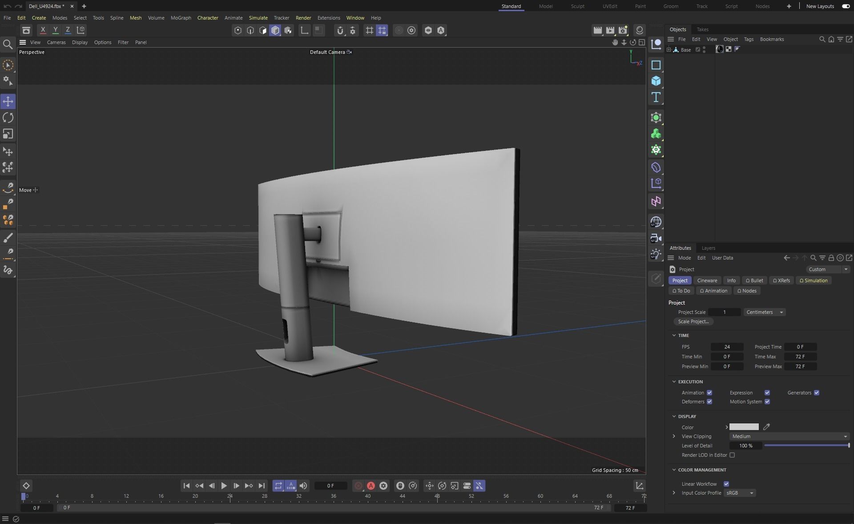Open the View Clipping Medium dropdown
This screenshot has height=524, width=854.
click(x=789, y=436)
